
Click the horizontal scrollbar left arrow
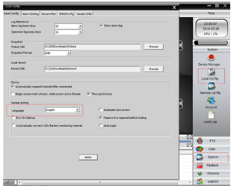[20, 182]
